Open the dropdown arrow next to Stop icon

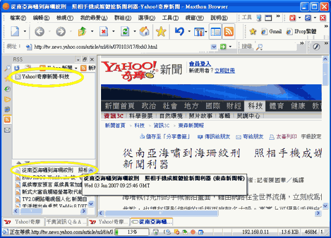(113, 32)
